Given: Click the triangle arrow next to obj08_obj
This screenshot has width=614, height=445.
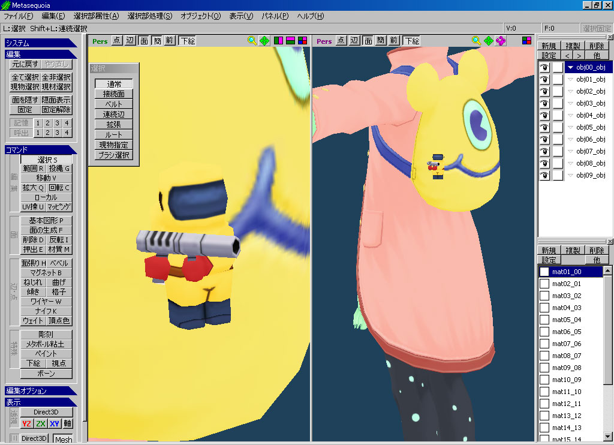Looking at the screenshot, I should [x=571, y=163].
